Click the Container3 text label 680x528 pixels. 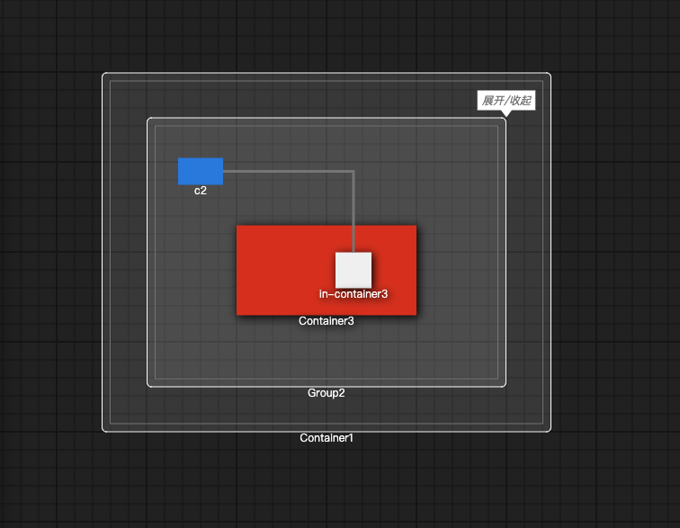[327, 321]
